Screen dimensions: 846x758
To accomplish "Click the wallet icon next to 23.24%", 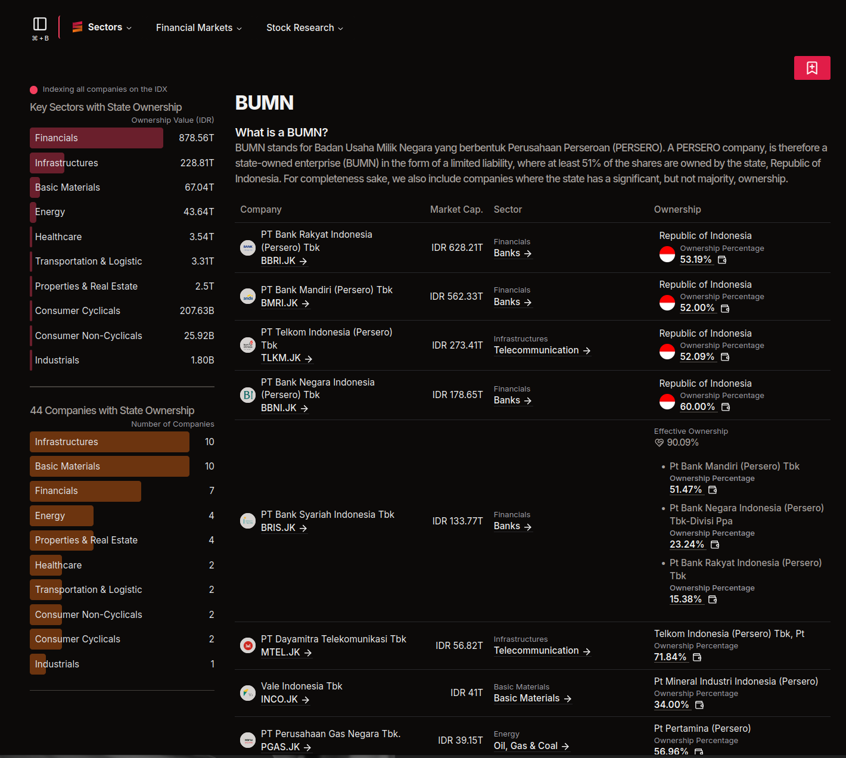I will click(x=715, y=545).
